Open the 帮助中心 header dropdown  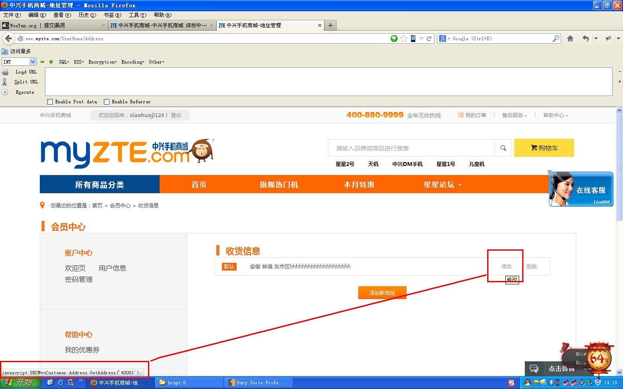pos(556,115)
